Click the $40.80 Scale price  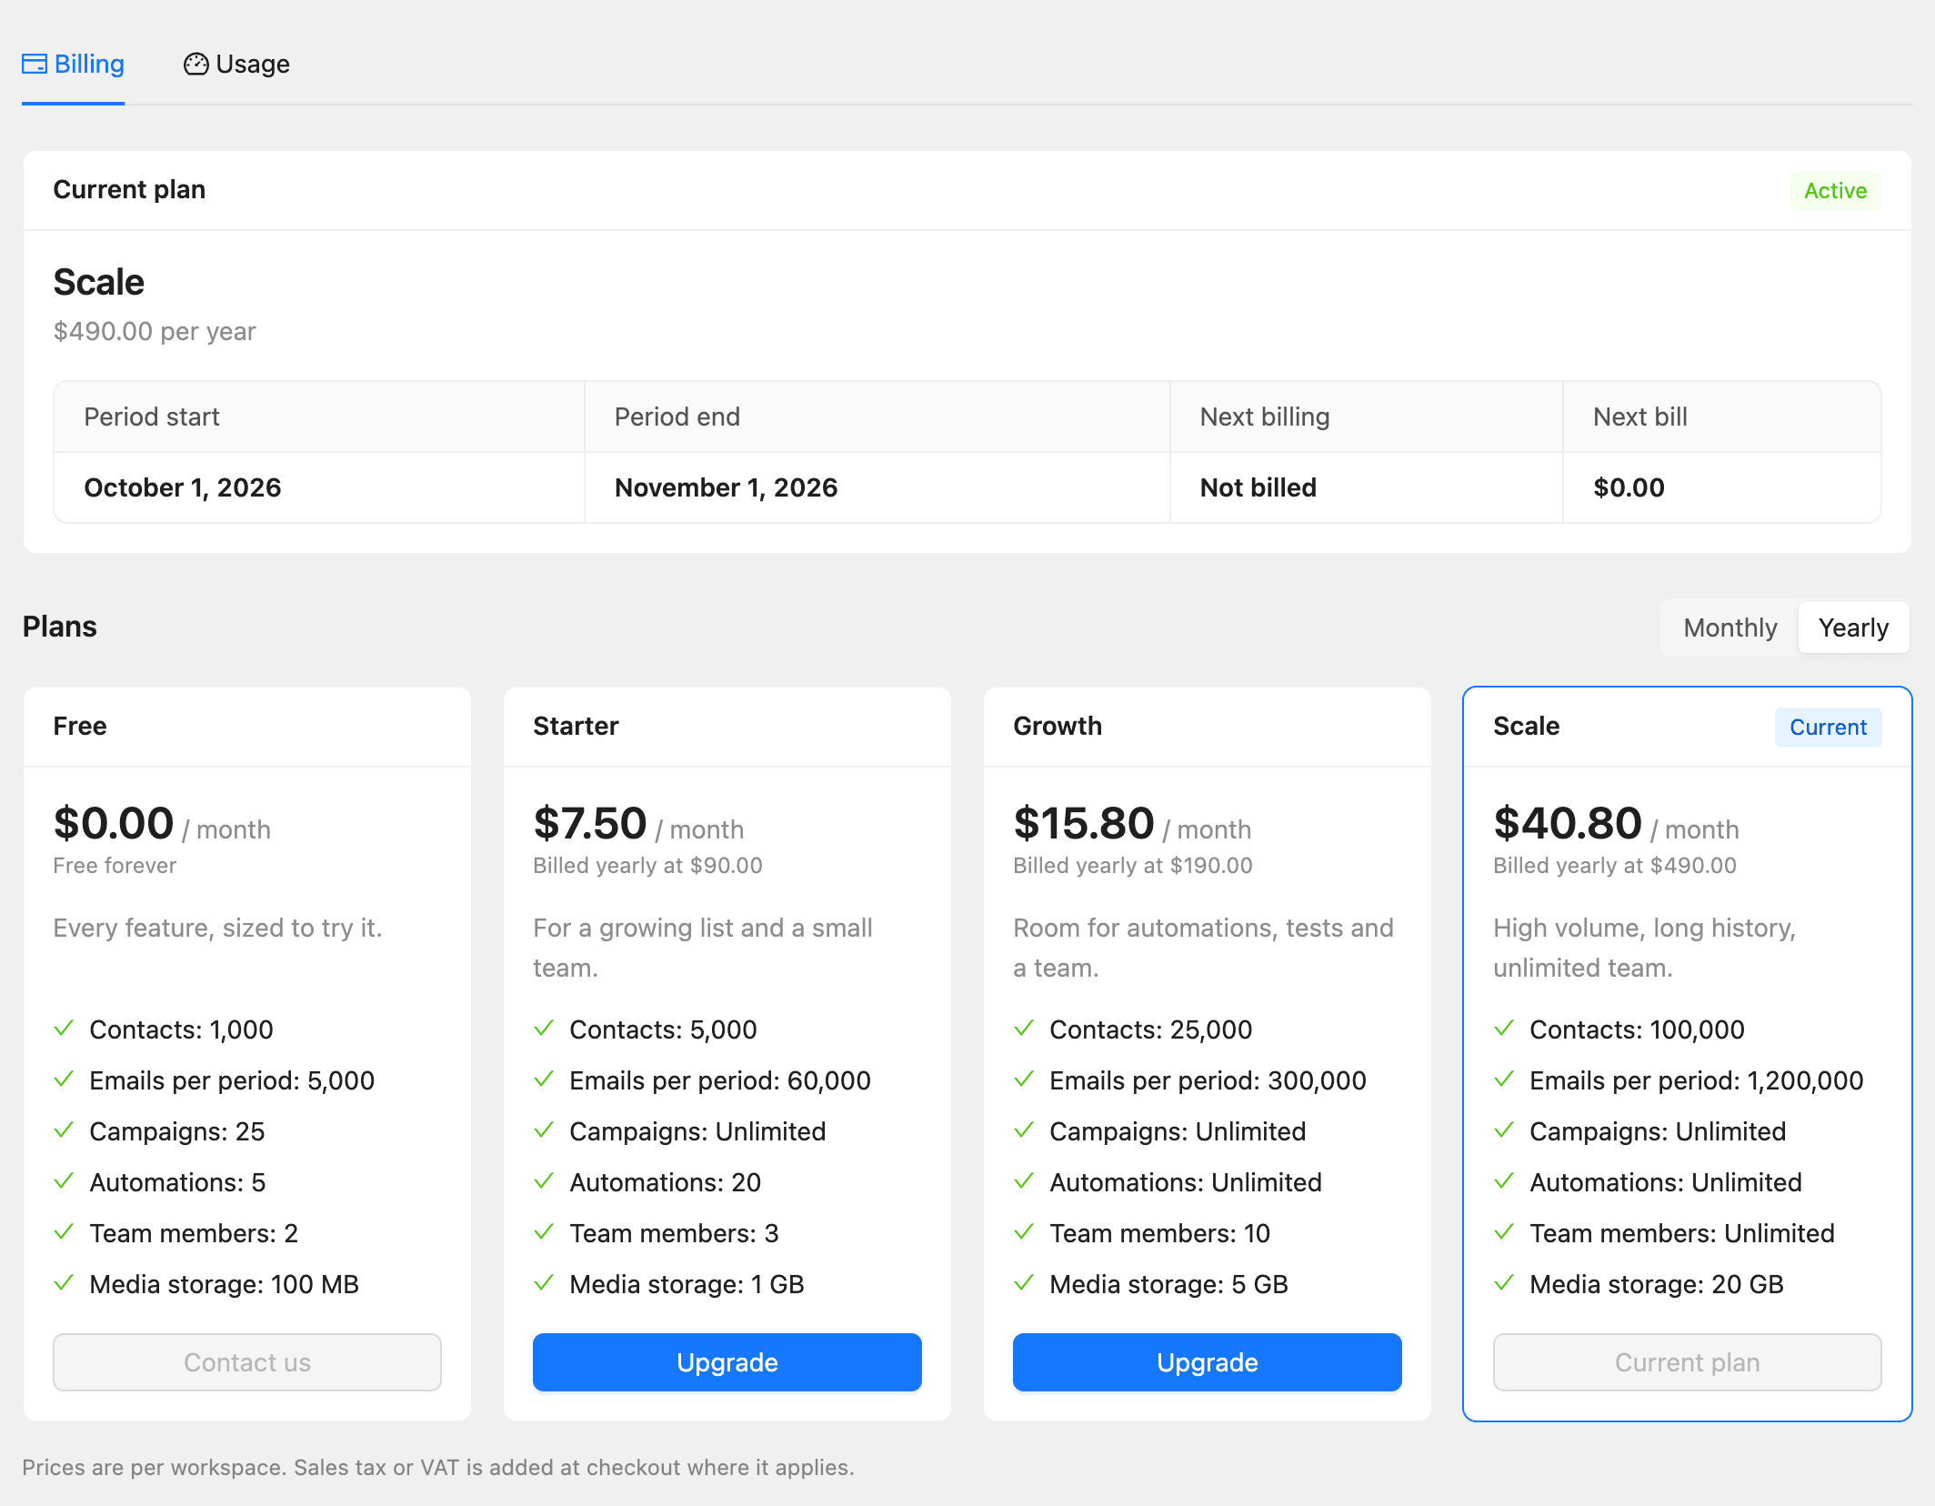(x=1568, y=823)
